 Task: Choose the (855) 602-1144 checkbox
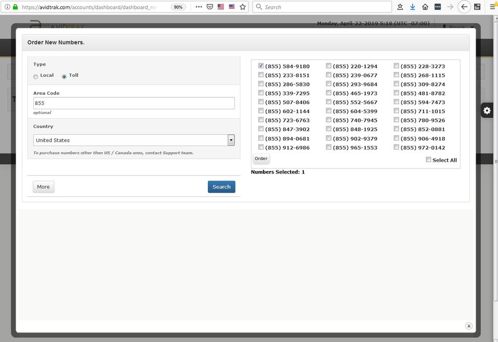click(x=261, y=111)
